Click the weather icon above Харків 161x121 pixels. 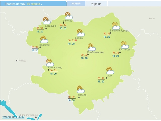80,33
